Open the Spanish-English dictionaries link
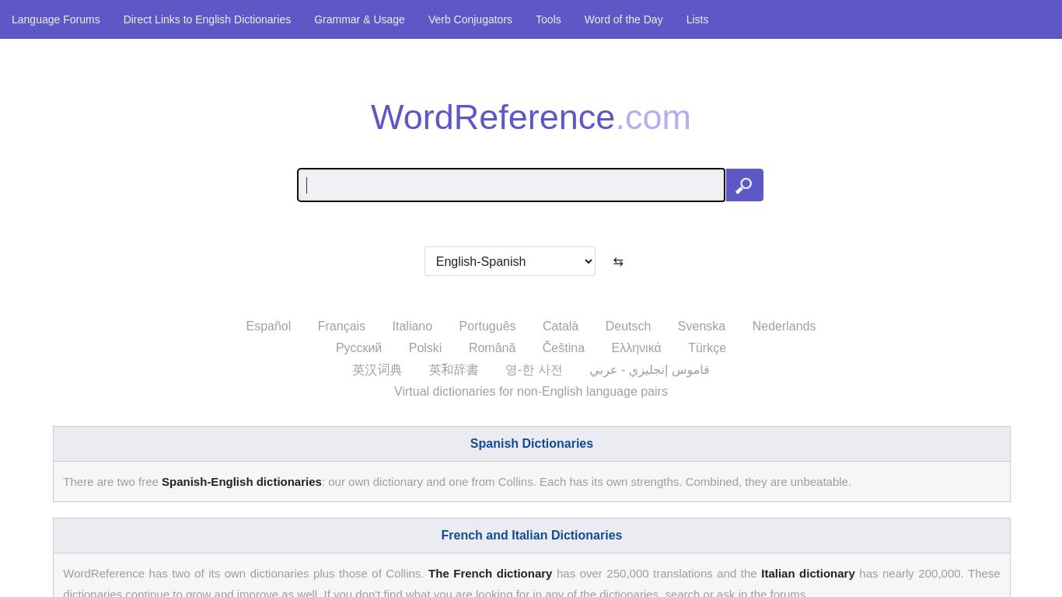The image size is (1062, 597). tap(242, 482)
